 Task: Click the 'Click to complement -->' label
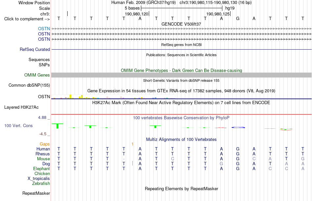click(27, 19)
